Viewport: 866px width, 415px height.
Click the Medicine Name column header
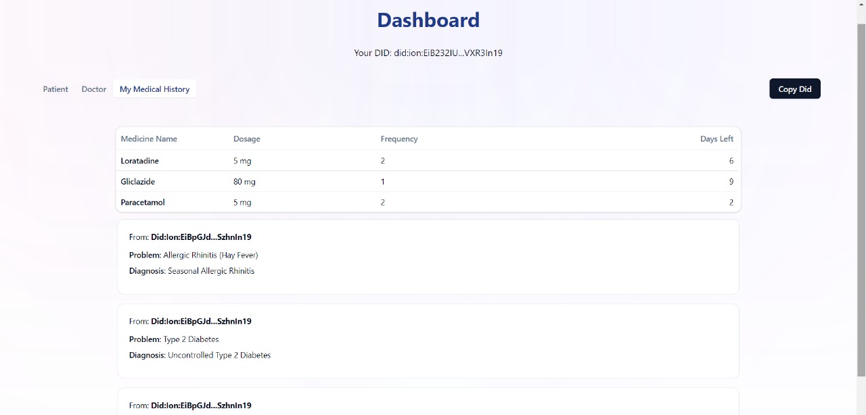pyautogui.click(x=149, y=139)
